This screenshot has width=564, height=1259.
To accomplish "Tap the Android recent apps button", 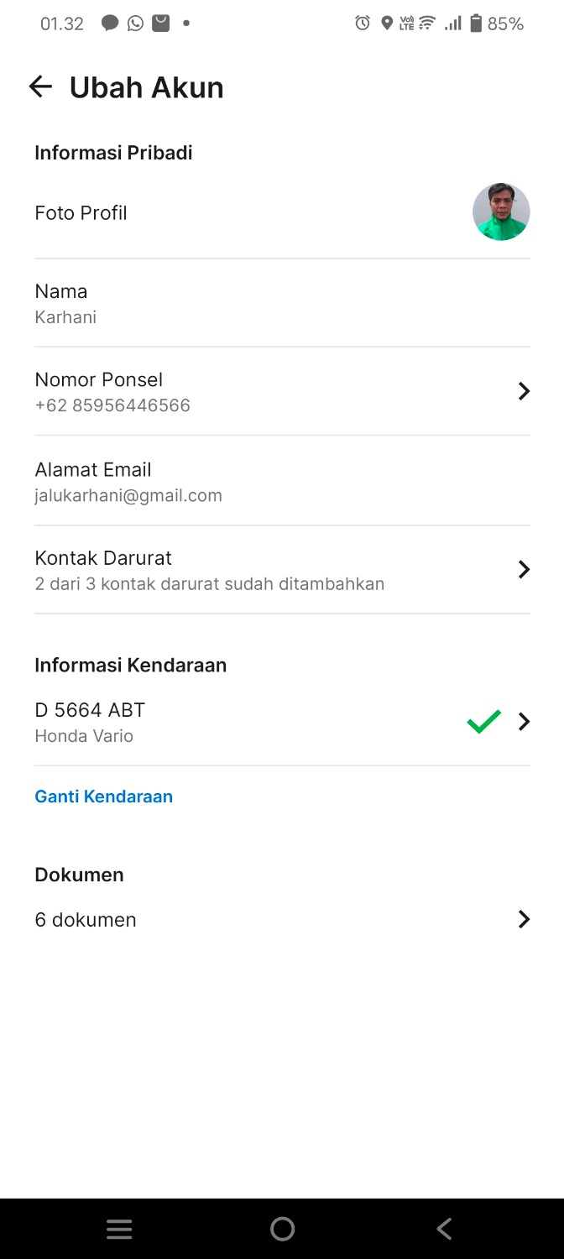I will [x=119, y=1230].
